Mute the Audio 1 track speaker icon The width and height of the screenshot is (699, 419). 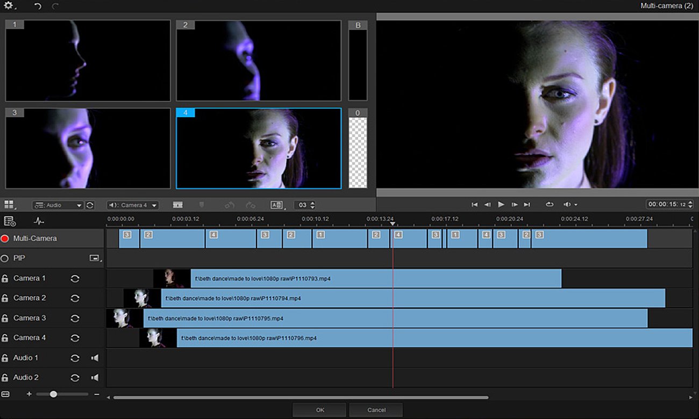(x=95, y=358)
